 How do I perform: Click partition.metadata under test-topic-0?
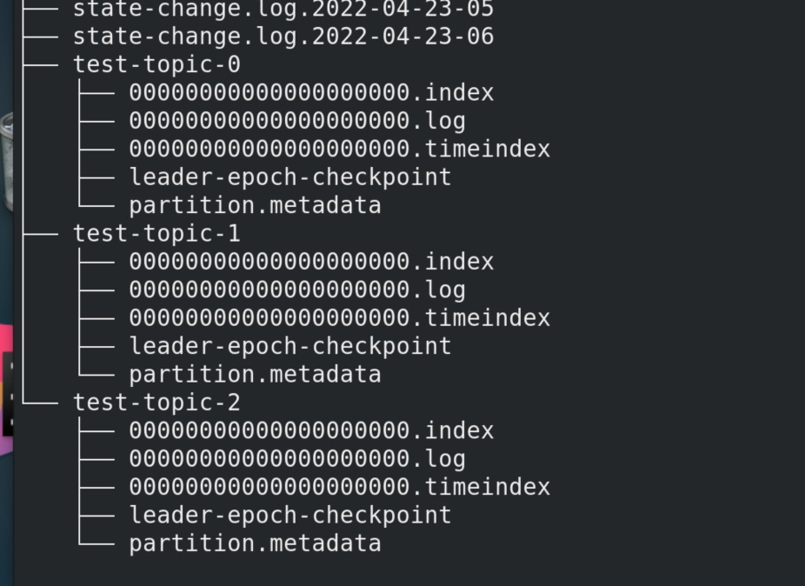[x=256, y=205]
